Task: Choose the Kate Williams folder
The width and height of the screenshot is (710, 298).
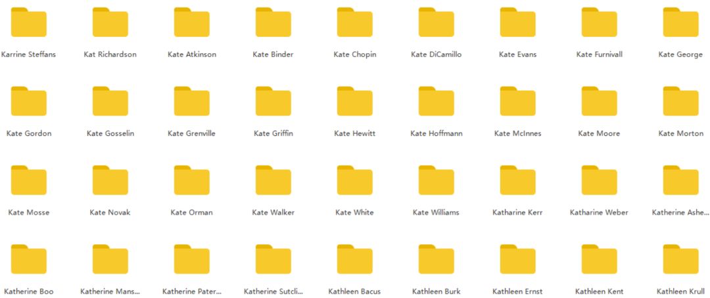Action: tap(436, 181)
